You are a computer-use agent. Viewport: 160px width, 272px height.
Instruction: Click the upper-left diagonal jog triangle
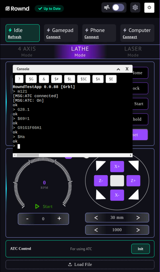100,165
